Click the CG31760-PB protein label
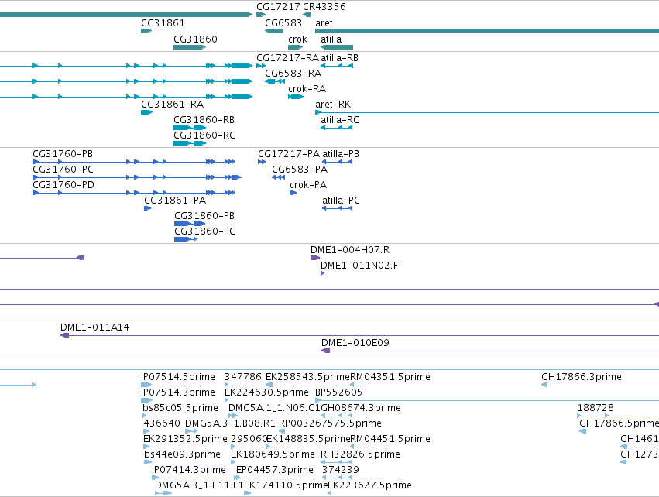Viewport: 659px width, 497px height. [x=63, y=154]
